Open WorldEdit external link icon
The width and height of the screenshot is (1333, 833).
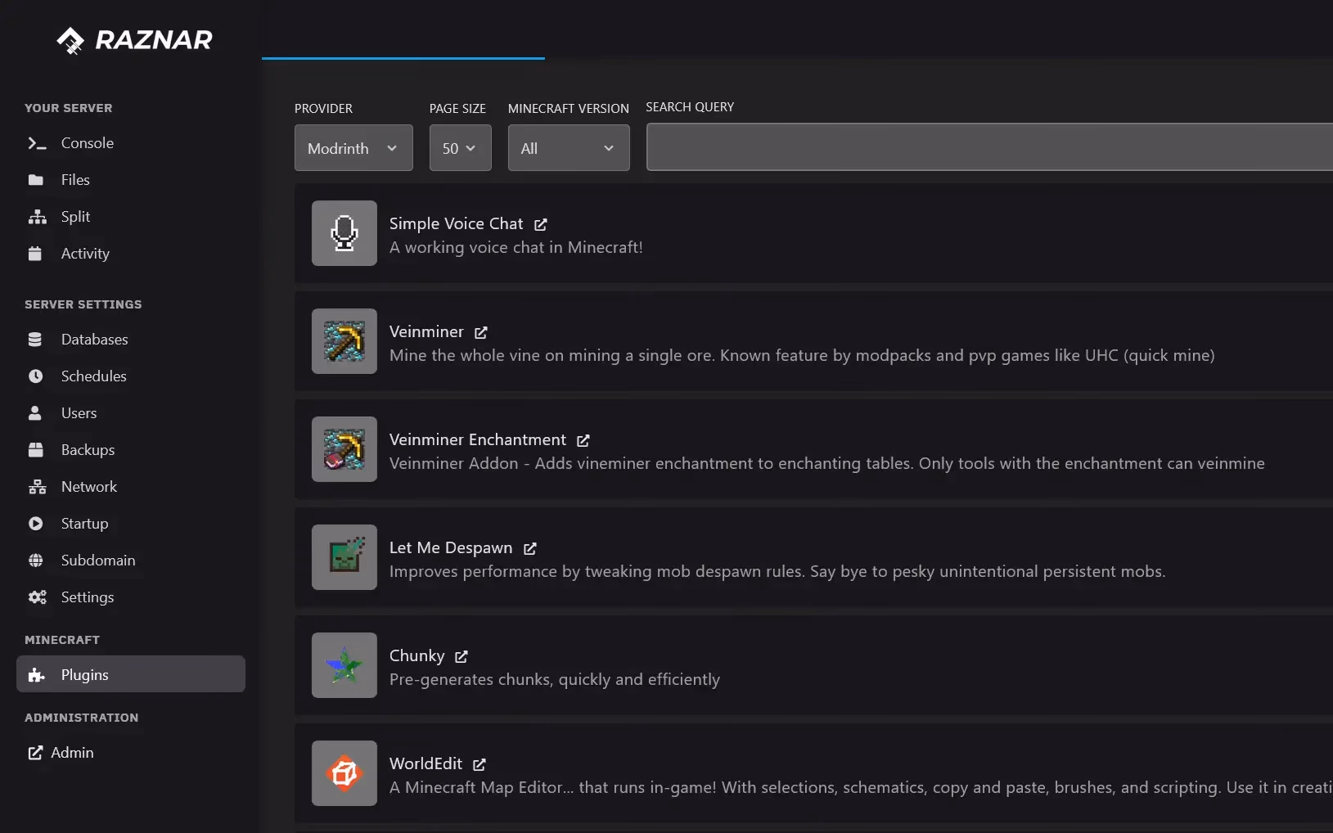pyautogui.click(x=480, y=764)
